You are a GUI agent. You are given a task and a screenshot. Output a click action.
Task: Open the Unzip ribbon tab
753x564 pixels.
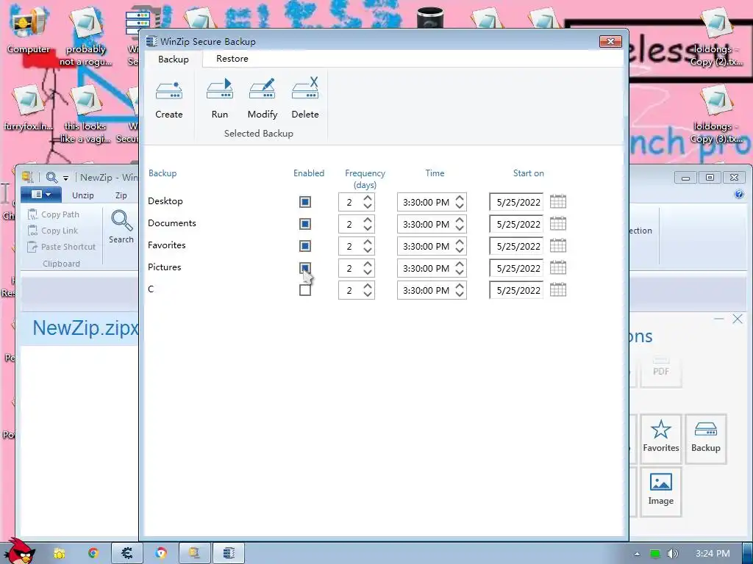pos(83,195)
